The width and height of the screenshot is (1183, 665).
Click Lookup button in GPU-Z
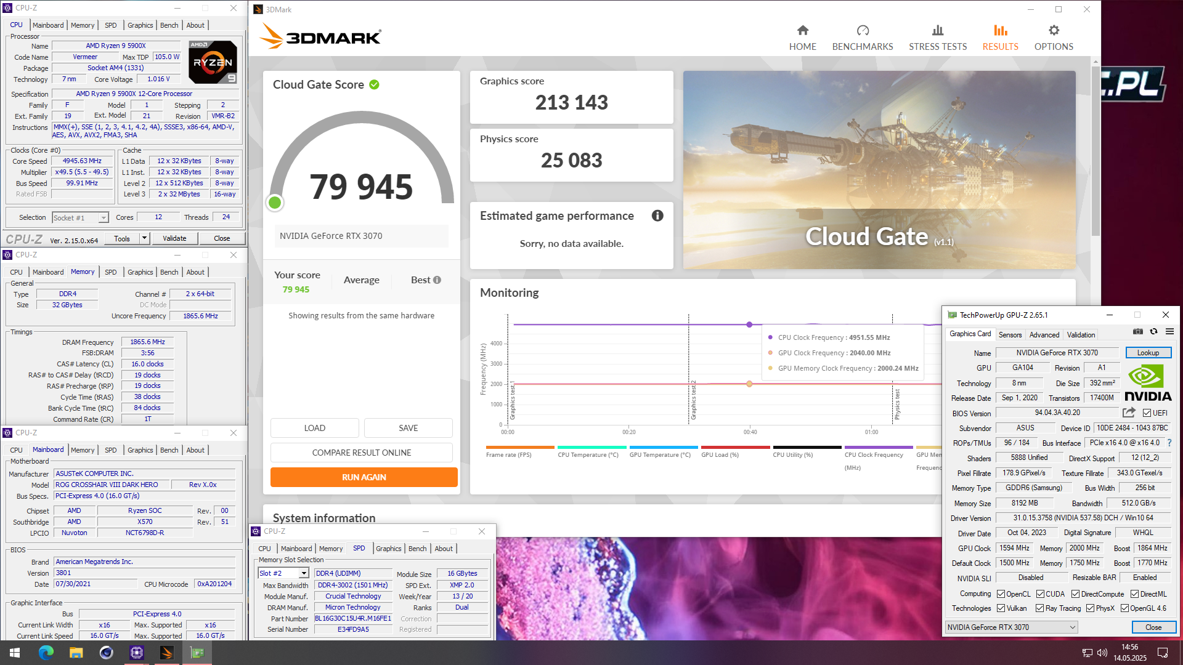click(1148, 353)
